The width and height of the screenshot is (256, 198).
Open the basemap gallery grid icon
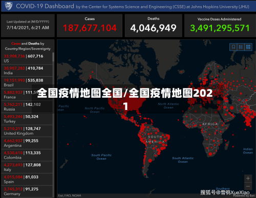248,47
